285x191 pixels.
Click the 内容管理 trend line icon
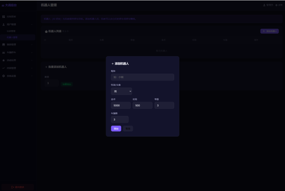click(x=3, y=68)
